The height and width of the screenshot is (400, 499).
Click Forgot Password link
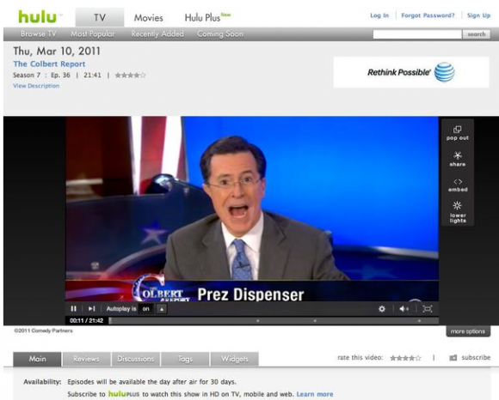click(428, 15)
